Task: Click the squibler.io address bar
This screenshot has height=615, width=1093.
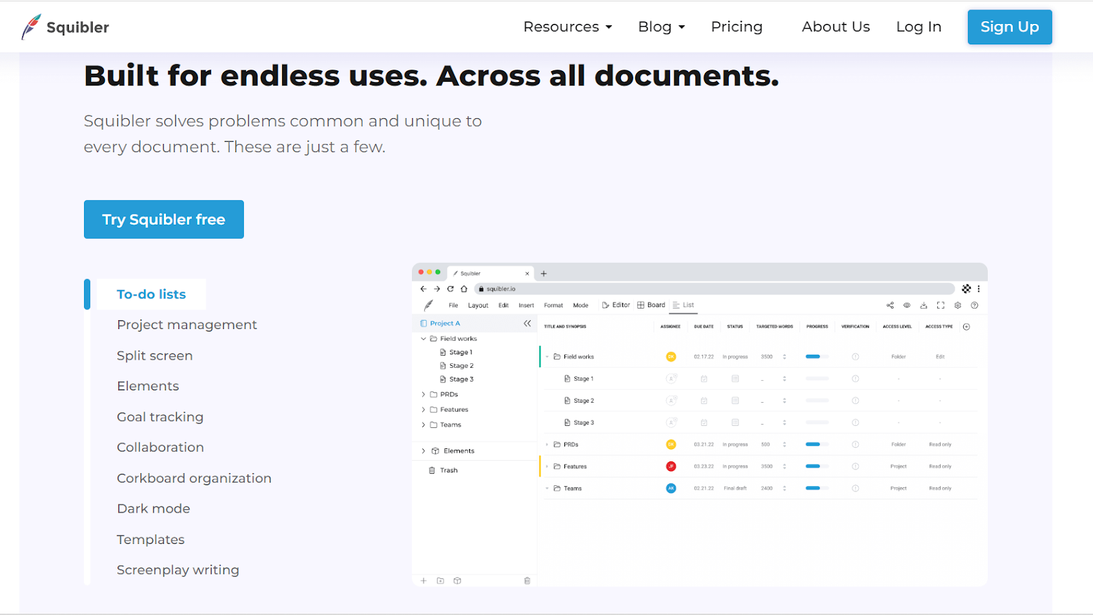Action: tap(714, 289)
